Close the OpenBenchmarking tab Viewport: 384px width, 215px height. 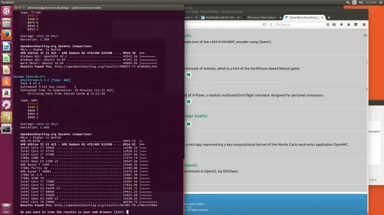pos(323,18)
